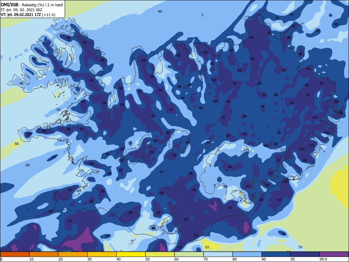Click the 0–10 dark orange legend swatch
The width and height of the screenshot is (349, 262).
click(x=15, y=254)
